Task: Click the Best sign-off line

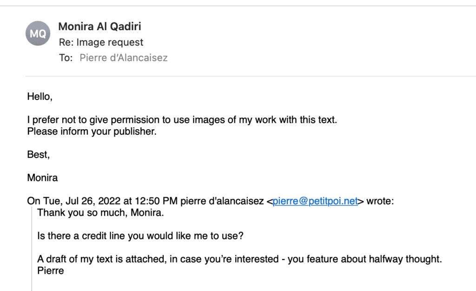Action: pos(38,154)
